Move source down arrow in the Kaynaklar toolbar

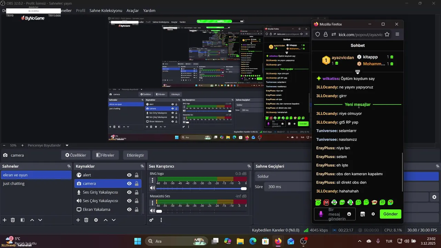pyautogui.click(x=114, y=220)
